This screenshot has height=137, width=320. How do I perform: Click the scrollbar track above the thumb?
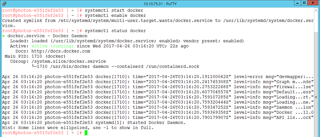(x=316, y=22)
